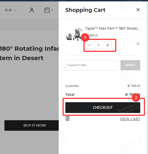
Task: Click the cart item count beside bag
Action: click(52, 10)
